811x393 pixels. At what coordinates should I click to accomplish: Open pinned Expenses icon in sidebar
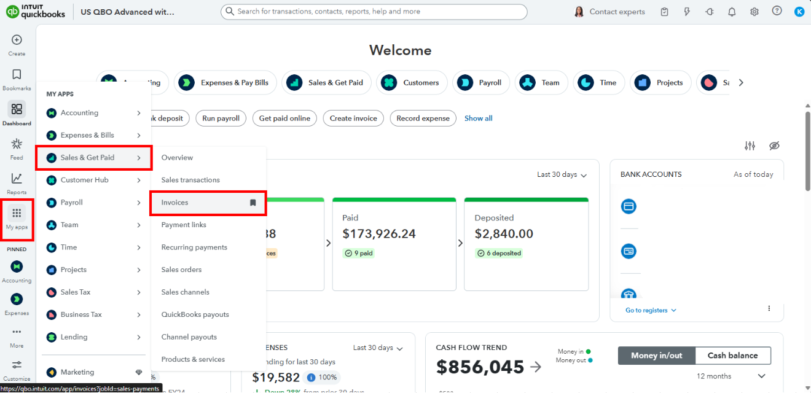coord(17,299)
